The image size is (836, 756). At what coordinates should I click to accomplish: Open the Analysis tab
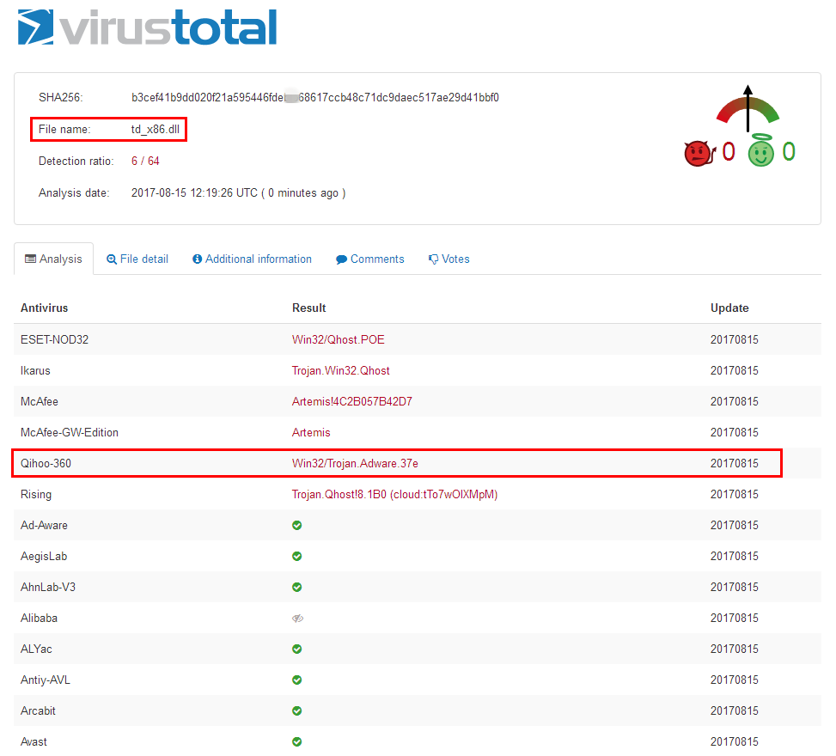tap(54, 259)
